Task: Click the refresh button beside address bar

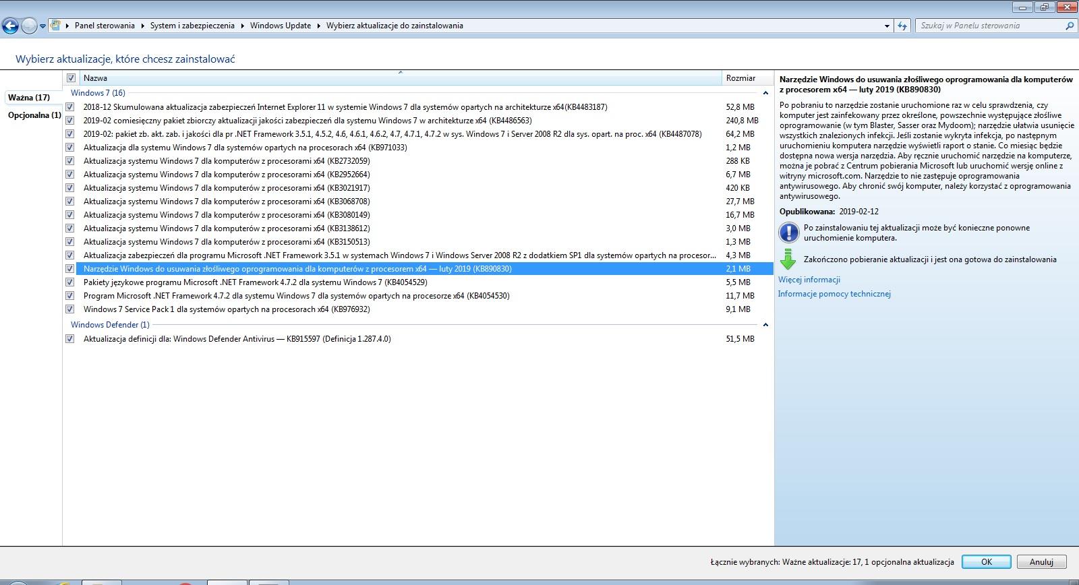Action: click(x=902, y=26)
